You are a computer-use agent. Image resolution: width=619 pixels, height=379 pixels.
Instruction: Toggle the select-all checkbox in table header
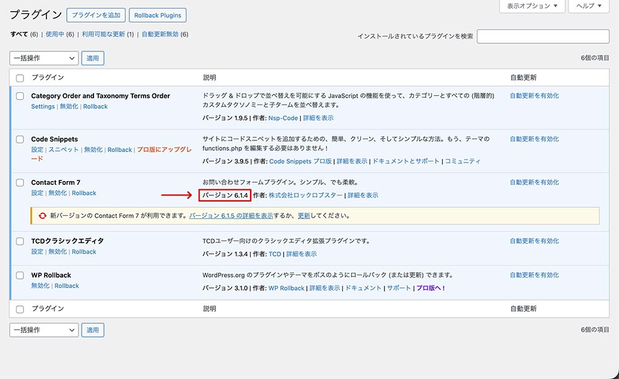(x=20, y=78)
